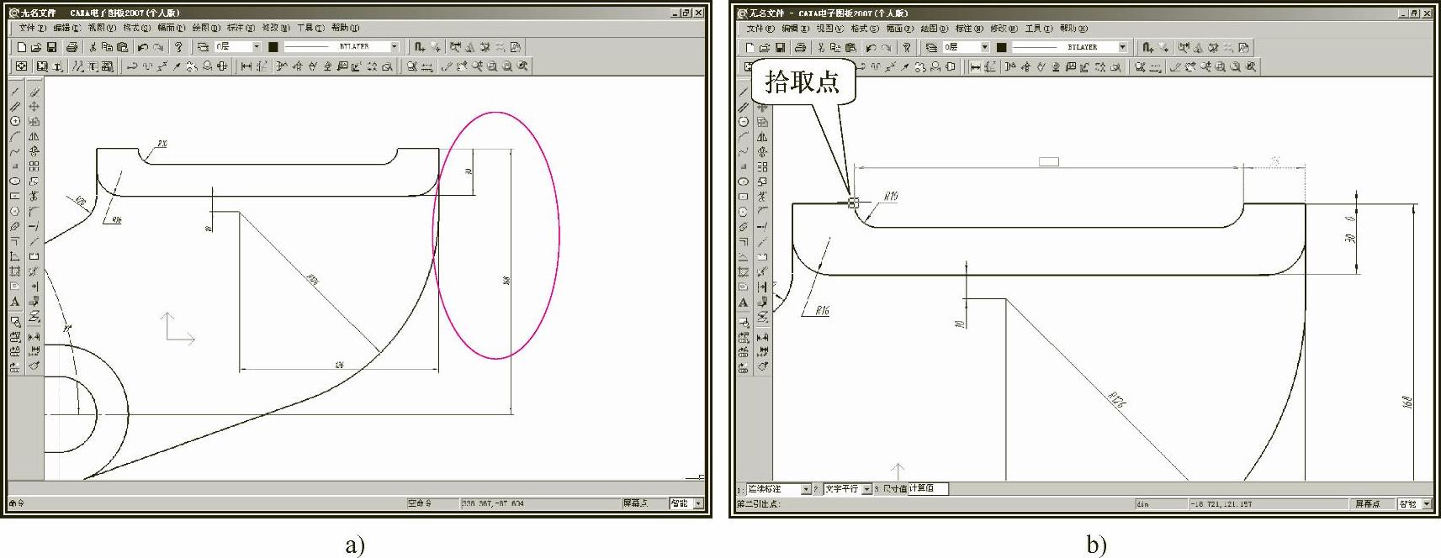The width and height of the screenshot is (1441, 558).
Task: Click Save icon in left window toolbar
Action: [51, 47]
